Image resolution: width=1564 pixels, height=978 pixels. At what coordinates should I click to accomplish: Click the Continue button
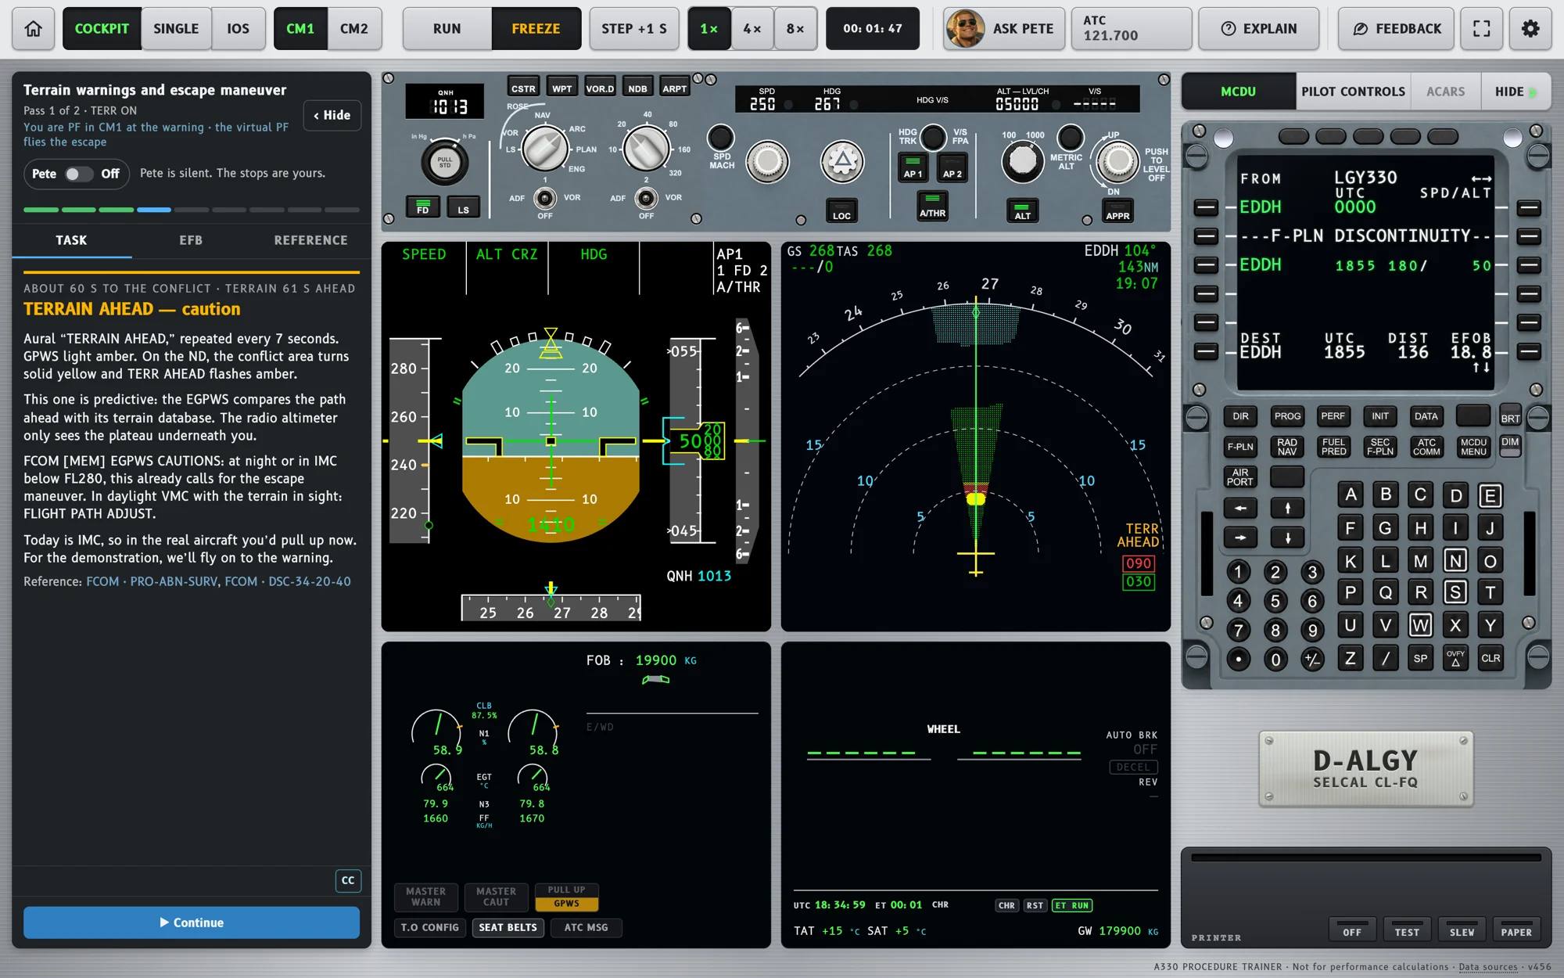(192, 922)
